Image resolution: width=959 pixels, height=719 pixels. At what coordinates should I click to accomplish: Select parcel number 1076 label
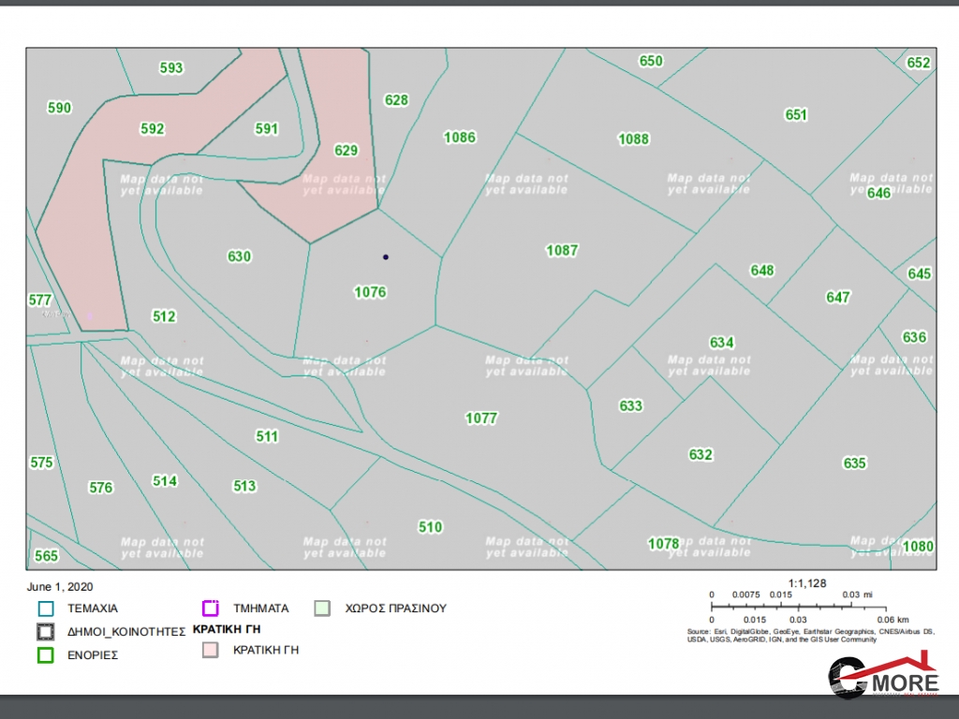[370, 292]
